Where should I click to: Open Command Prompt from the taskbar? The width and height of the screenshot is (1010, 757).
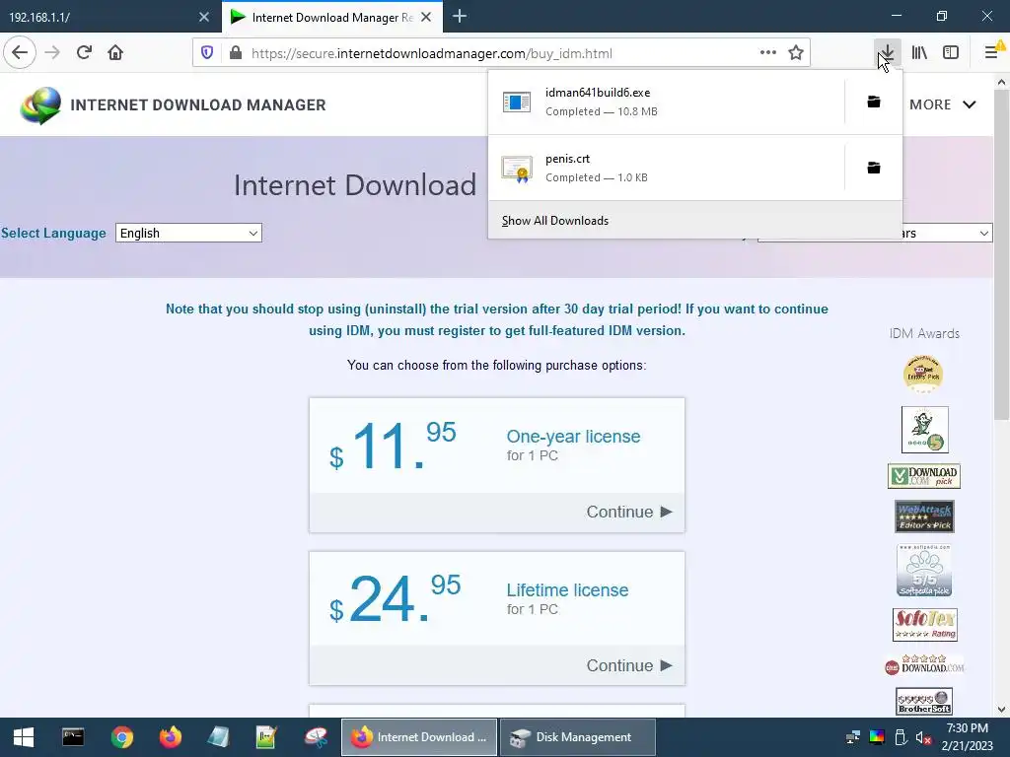(x=73, y=737)
